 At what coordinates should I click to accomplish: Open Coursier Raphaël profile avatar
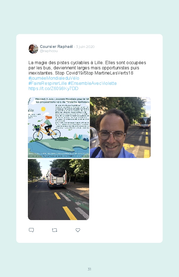(x=33, y=49)
